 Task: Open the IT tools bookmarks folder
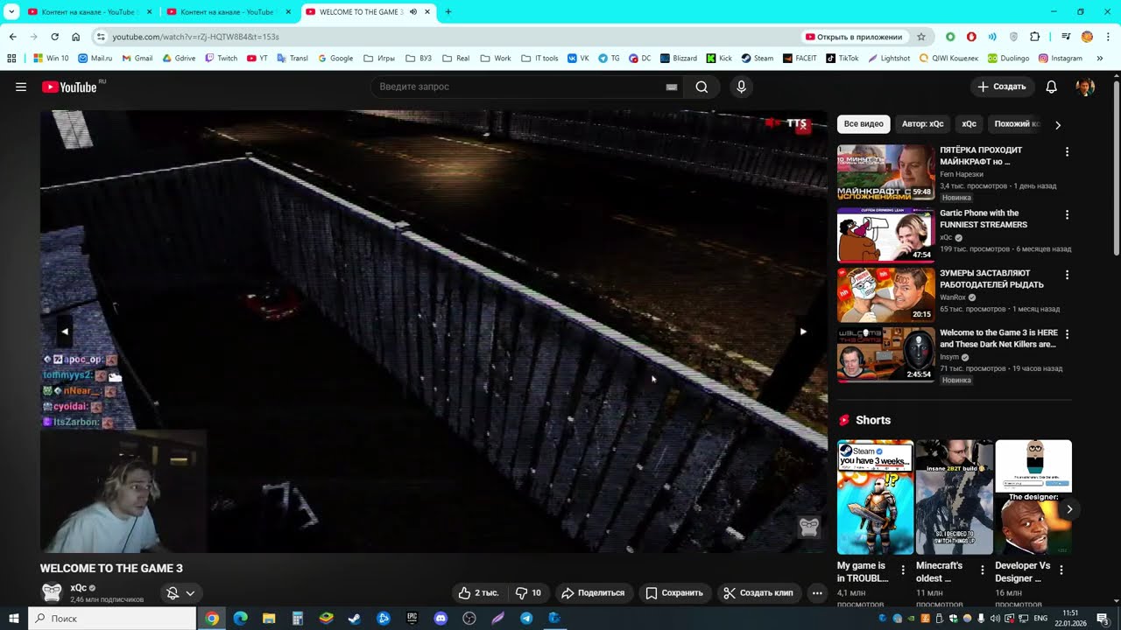click(539, 59)
